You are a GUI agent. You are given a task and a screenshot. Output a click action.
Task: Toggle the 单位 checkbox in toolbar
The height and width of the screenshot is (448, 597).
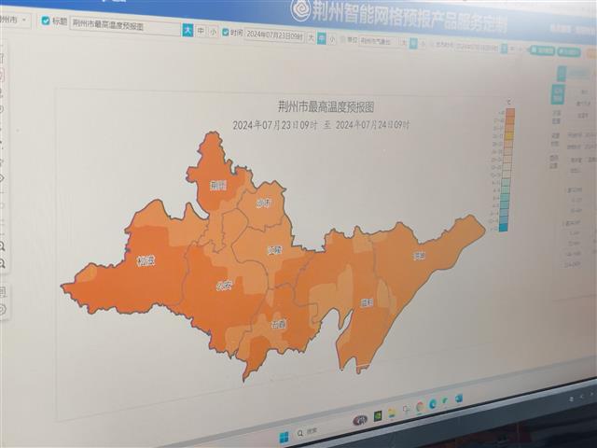(342, 39)
